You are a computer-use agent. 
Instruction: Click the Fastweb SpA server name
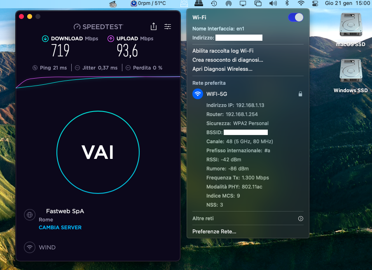[65, 211]
